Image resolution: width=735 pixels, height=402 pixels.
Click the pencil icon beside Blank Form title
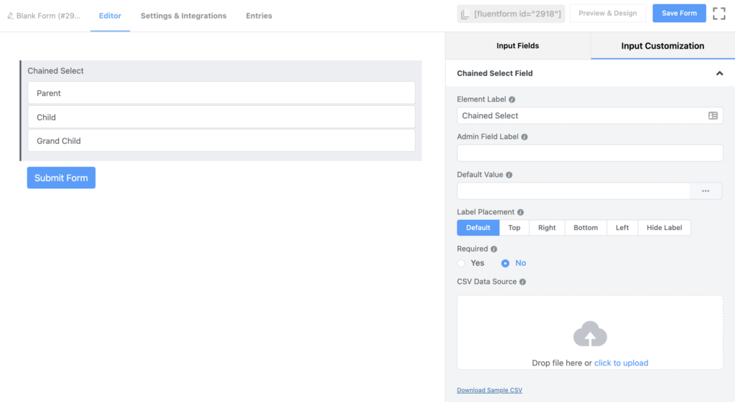(x=10, y=16)
